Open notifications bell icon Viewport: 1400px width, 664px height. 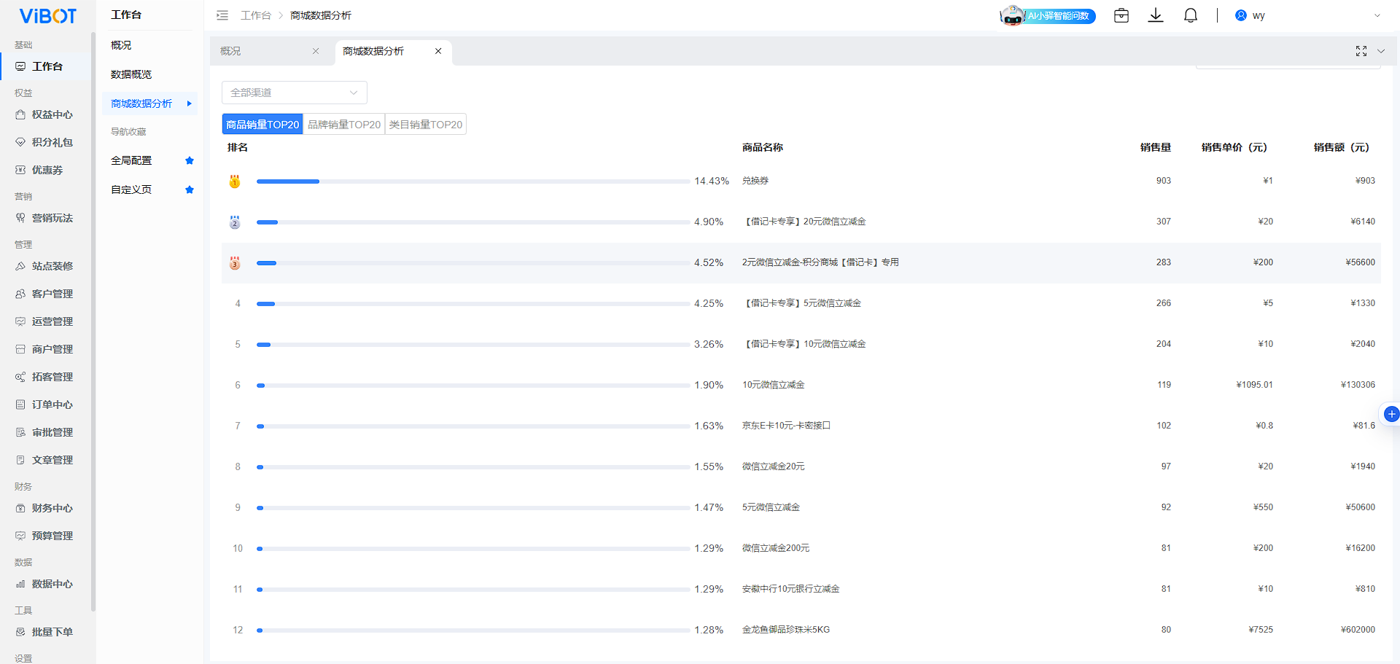pos(1191,15)
